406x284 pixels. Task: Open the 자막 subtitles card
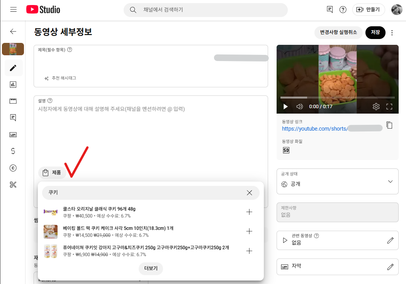pos(337,267)
